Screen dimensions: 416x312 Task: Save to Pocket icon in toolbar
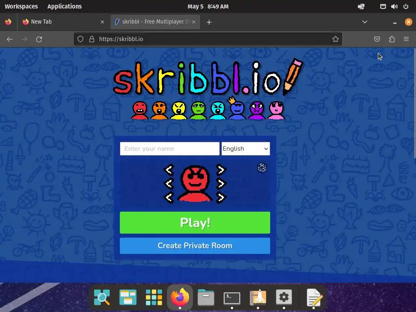click(x=377, y=39)
